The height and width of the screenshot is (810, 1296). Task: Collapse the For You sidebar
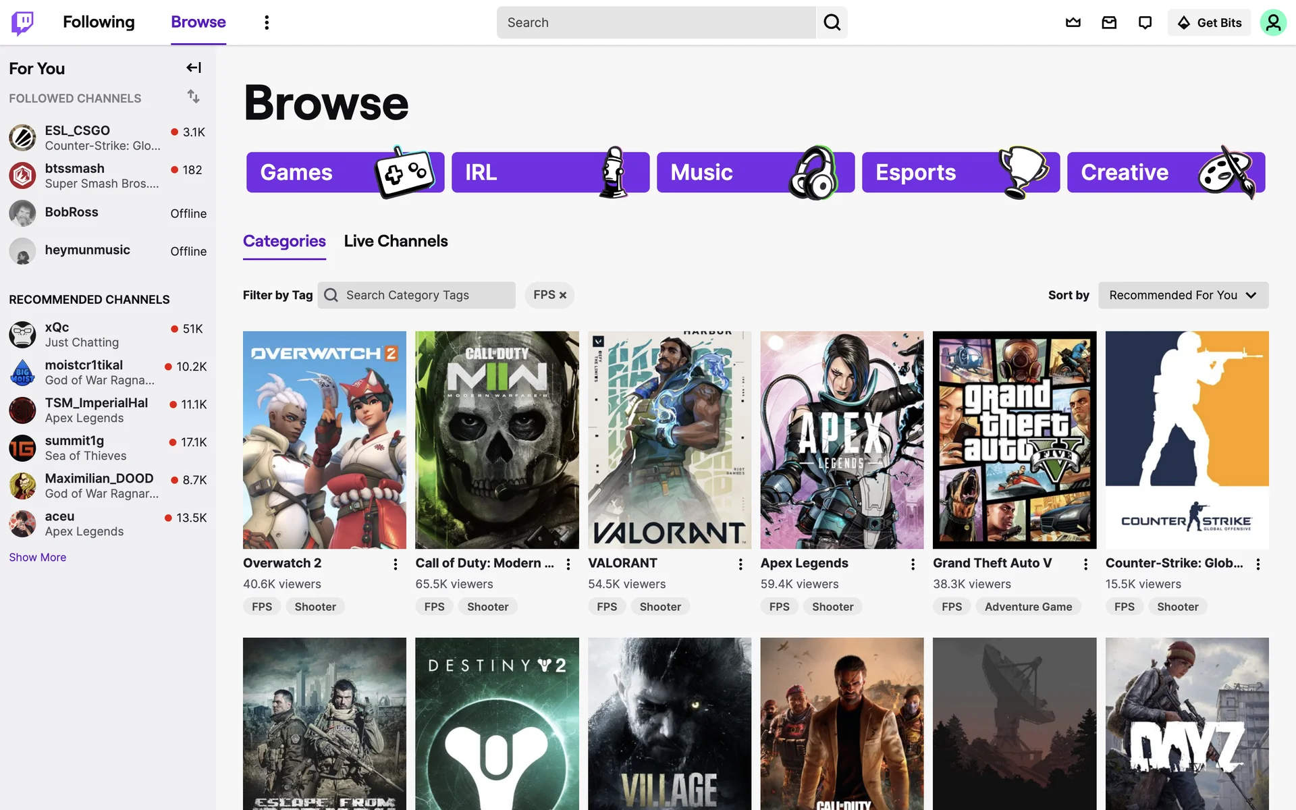coord(194,67)
